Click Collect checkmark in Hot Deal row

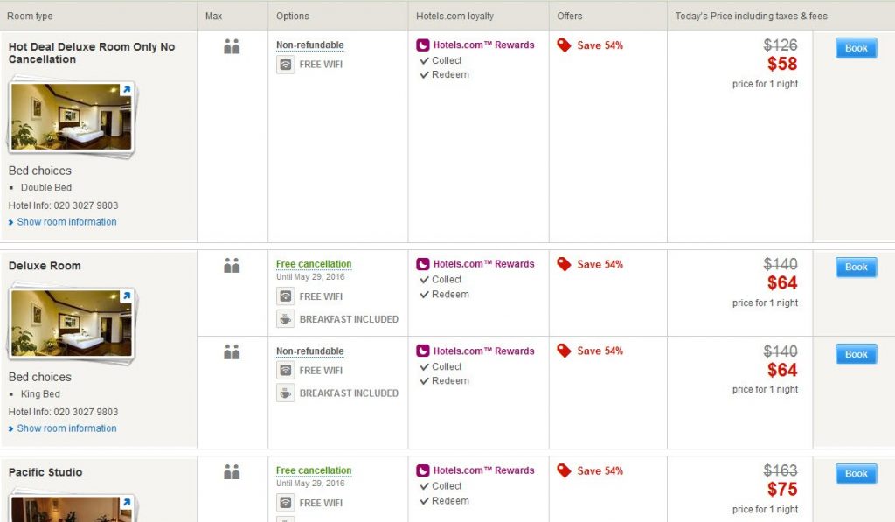(x=425, y=61)
